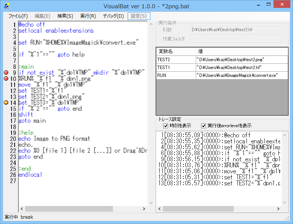Toggle the 時刻を表示 checkbox
The height and width of the screenshot is (224, 293).
point(165,126)
